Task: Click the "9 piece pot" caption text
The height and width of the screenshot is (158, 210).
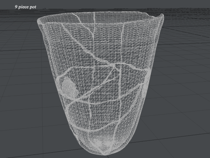Action: pyautogui.click(x=25, y=7)
